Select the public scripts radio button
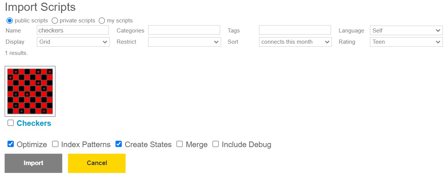 tap(10, 21)
